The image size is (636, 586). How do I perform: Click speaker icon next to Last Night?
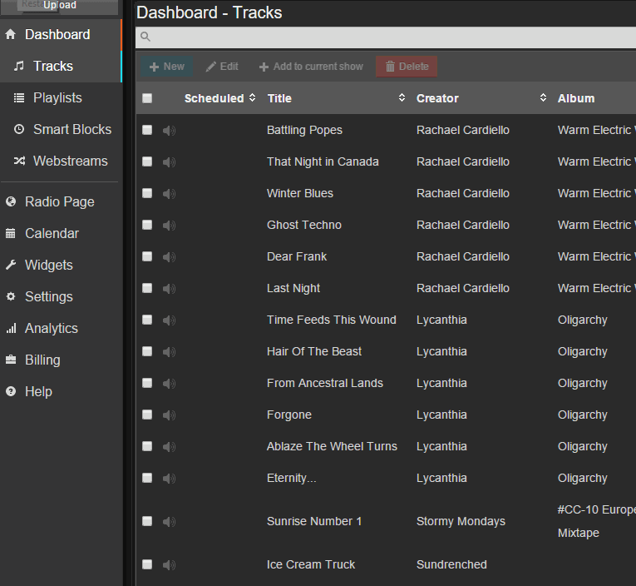[x=169, y=289]
